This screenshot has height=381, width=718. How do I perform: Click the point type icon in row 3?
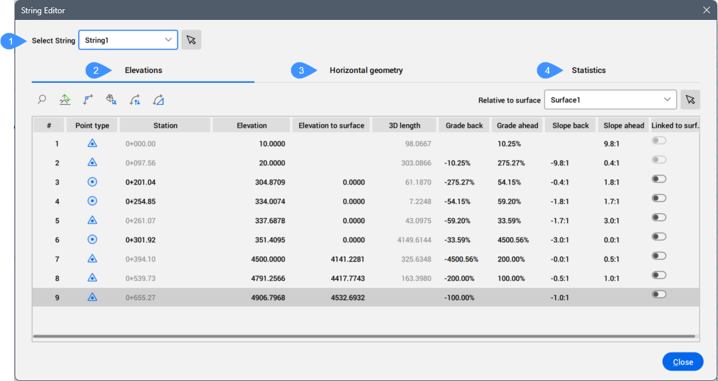click(92, 182)
